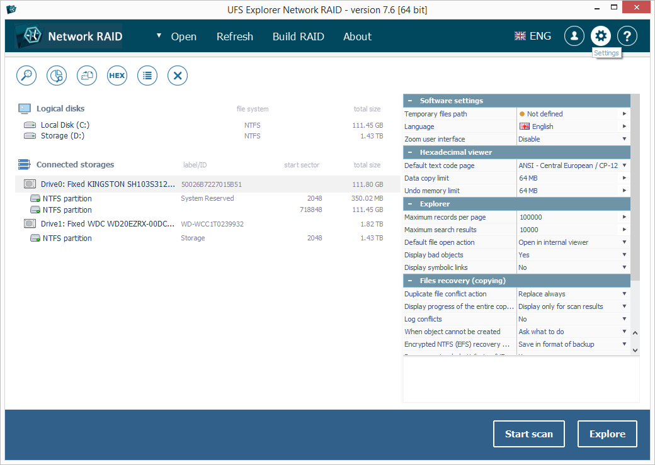Open Log conflicts dropdown
The image size is (655, 465).
tap(624, 319)
